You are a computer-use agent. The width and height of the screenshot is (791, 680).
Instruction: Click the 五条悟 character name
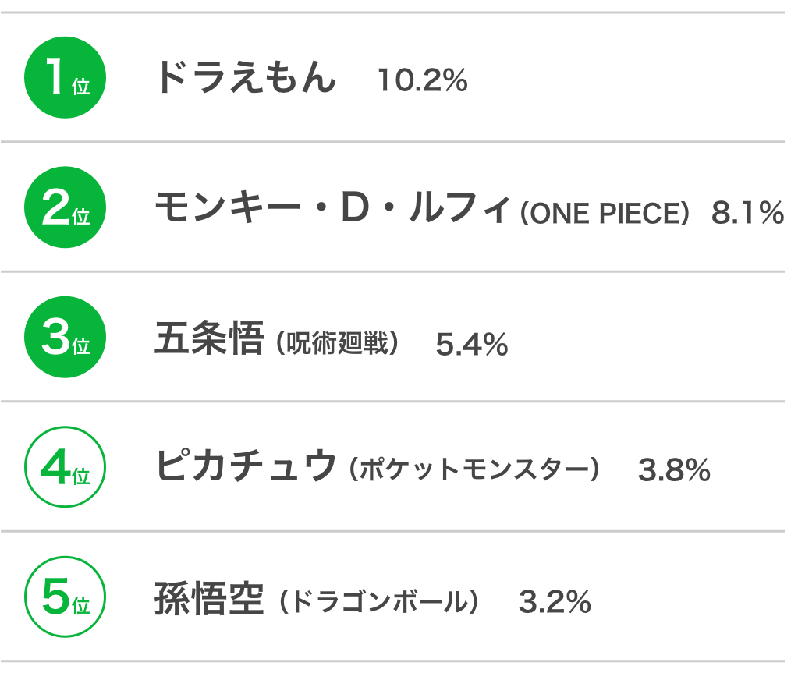[209, 338]
